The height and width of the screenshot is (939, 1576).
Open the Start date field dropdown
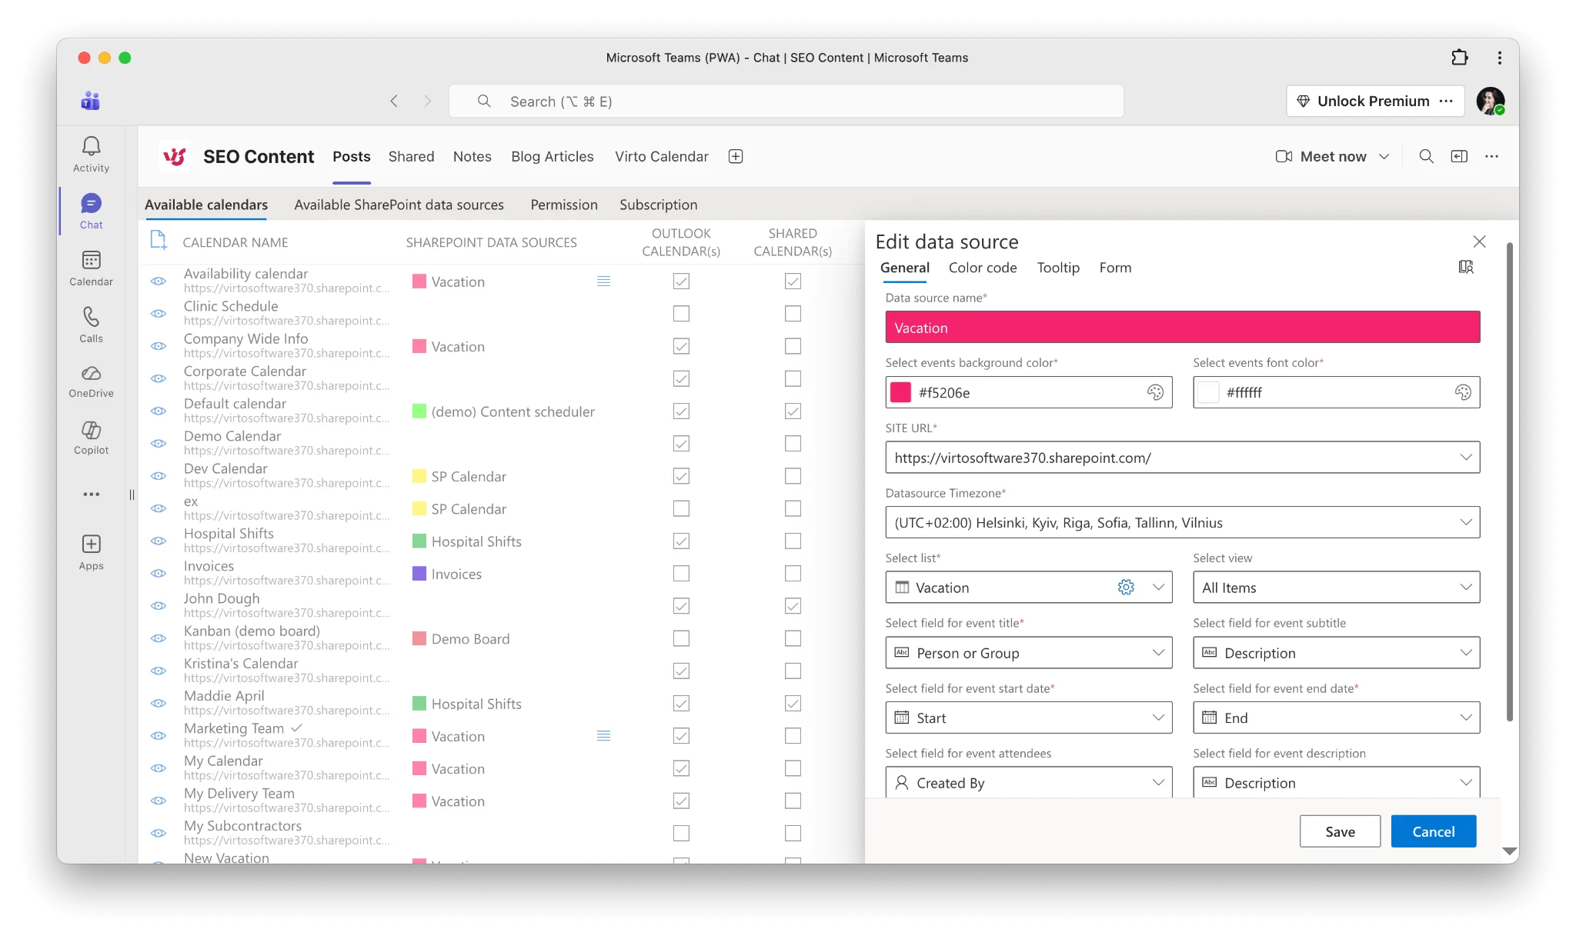pos(1029,718)
